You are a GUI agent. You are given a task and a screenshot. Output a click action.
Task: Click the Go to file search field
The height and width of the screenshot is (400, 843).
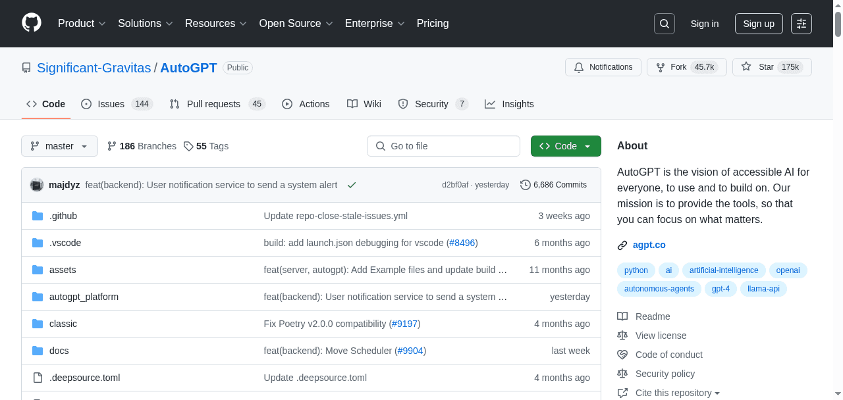(443, 146)
